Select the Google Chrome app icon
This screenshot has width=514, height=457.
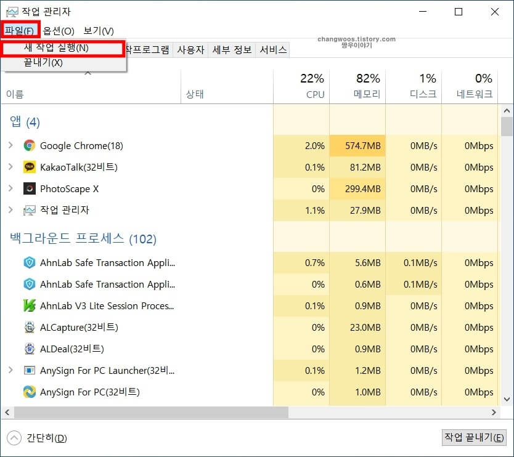coord(30,146)
